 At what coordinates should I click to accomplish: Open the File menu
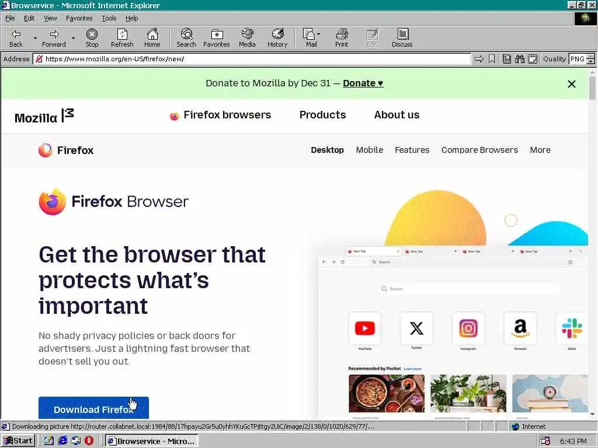point(10,18)
